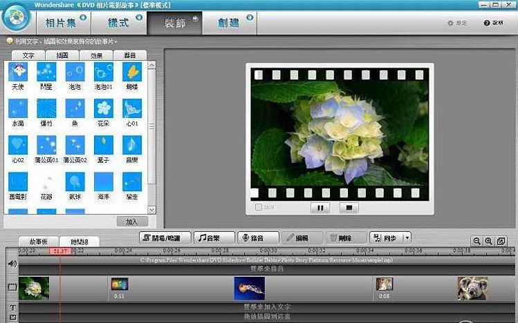Screen dimensions: 518x323
Task: Click the 錄音 record button
Action: coord(259,237)
